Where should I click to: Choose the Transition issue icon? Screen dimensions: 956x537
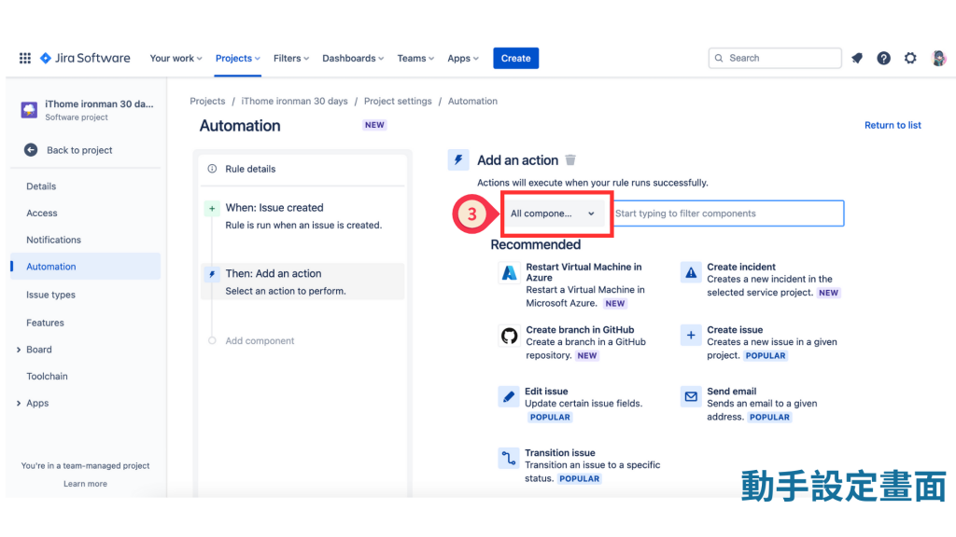[509, 458]
